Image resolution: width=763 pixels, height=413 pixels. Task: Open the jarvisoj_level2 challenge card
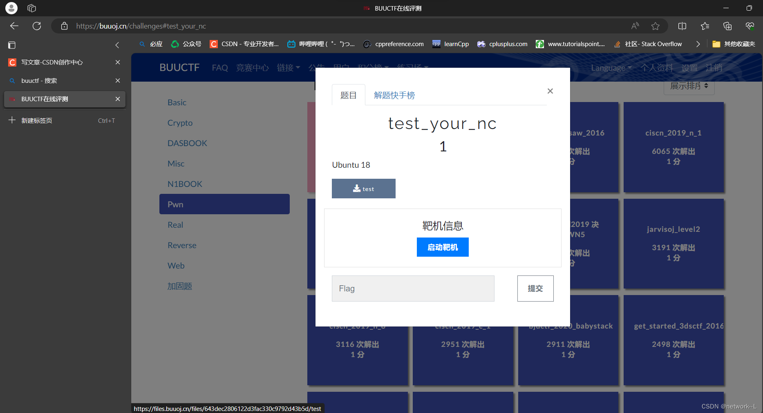[673, 244]
